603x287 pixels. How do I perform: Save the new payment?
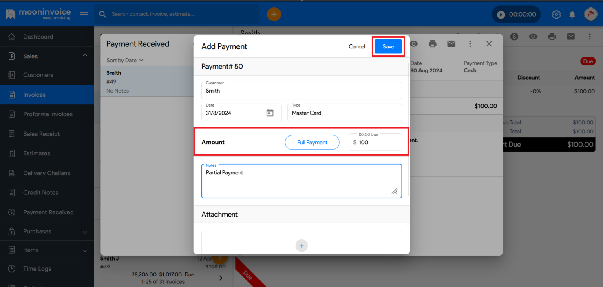pos(388,46)
